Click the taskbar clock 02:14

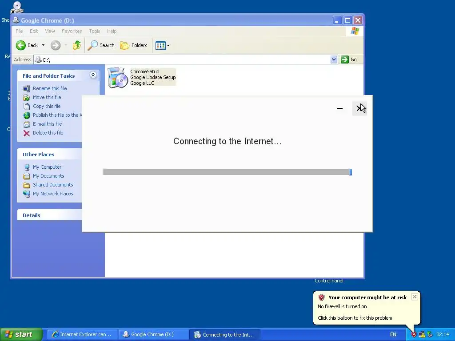point(443,335)
